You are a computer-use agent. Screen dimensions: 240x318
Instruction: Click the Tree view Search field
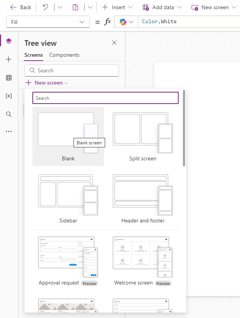72,70
